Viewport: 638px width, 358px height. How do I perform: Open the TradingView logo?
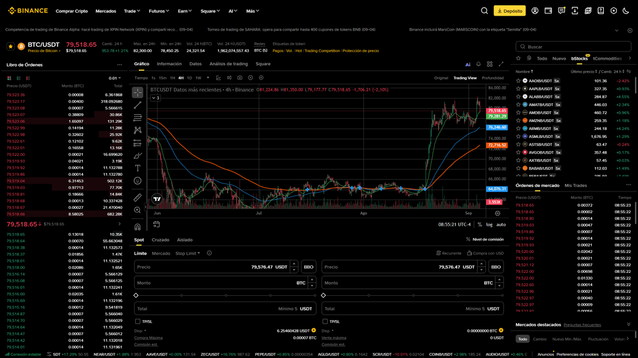(156, 199)
